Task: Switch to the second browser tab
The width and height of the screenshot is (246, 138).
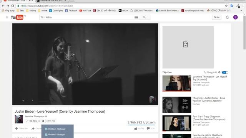Action: click(x=51, y=1)
